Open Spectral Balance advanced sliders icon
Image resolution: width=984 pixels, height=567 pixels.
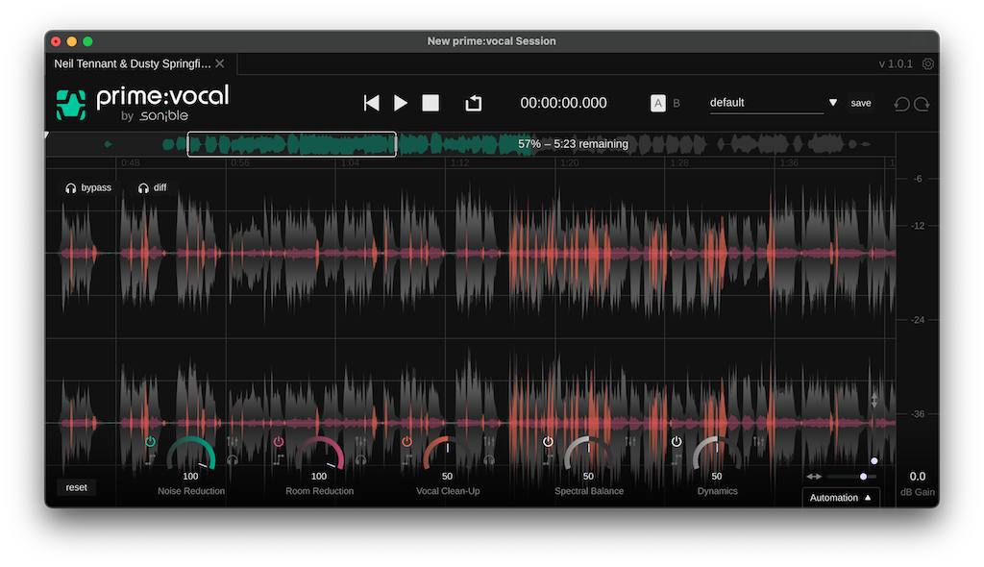tap(630, 442)
